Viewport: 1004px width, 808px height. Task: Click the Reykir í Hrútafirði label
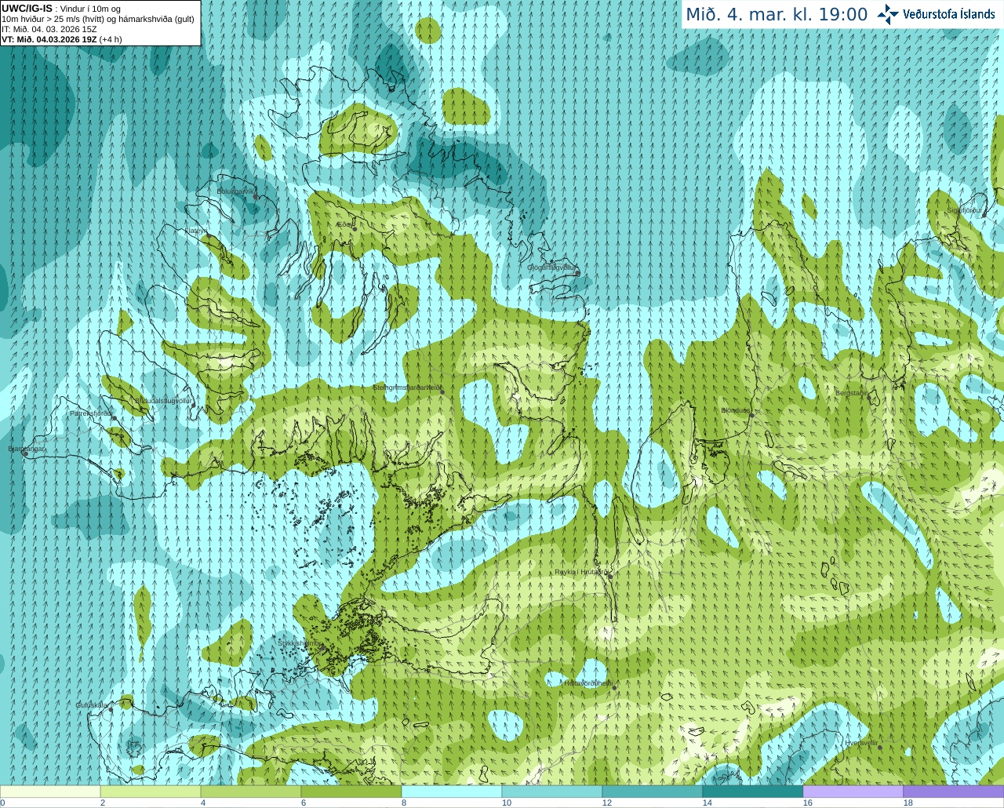coord(581,572)
